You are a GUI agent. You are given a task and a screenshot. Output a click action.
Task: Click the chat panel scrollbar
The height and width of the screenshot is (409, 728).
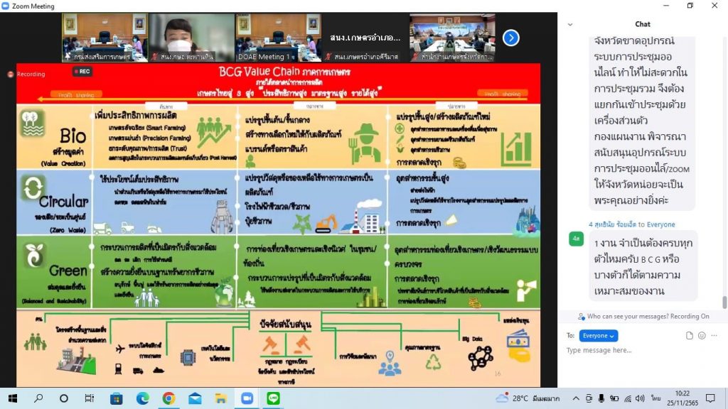pos(724,302)
